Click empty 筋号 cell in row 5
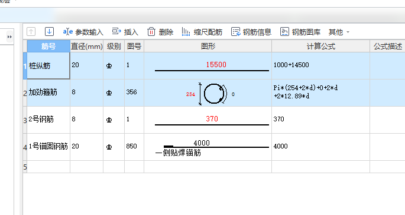 [x=48, y=167]
